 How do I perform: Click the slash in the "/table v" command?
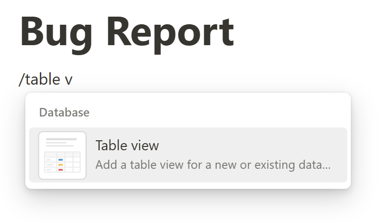pyautogui.click(x=21, y=79)
